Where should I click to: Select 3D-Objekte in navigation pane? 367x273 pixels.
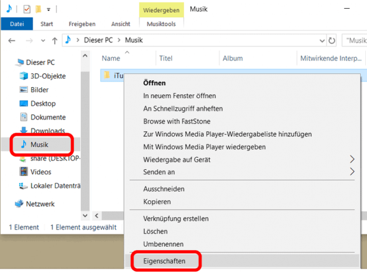(x=48, y=76)
